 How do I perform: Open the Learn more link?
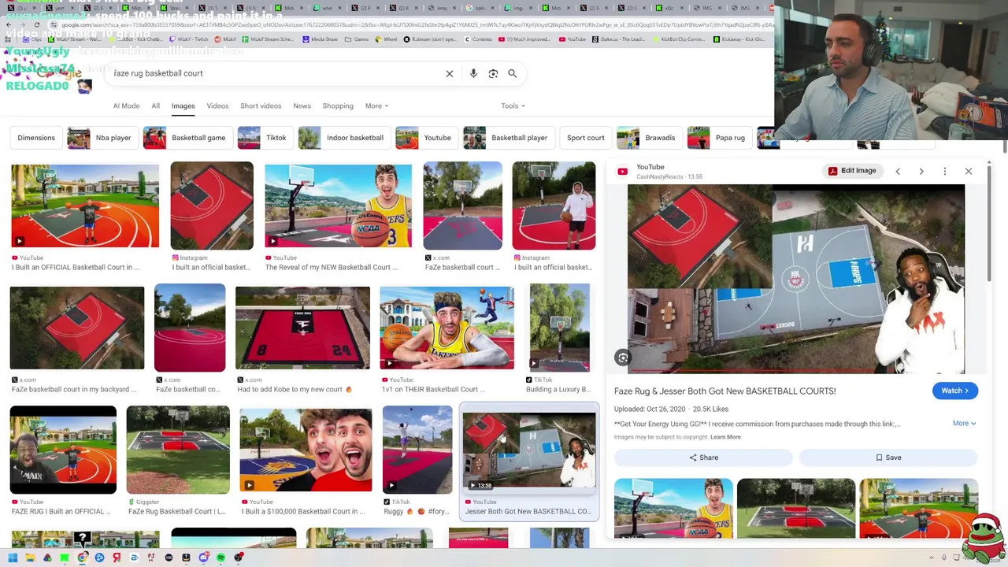[725, 437]
